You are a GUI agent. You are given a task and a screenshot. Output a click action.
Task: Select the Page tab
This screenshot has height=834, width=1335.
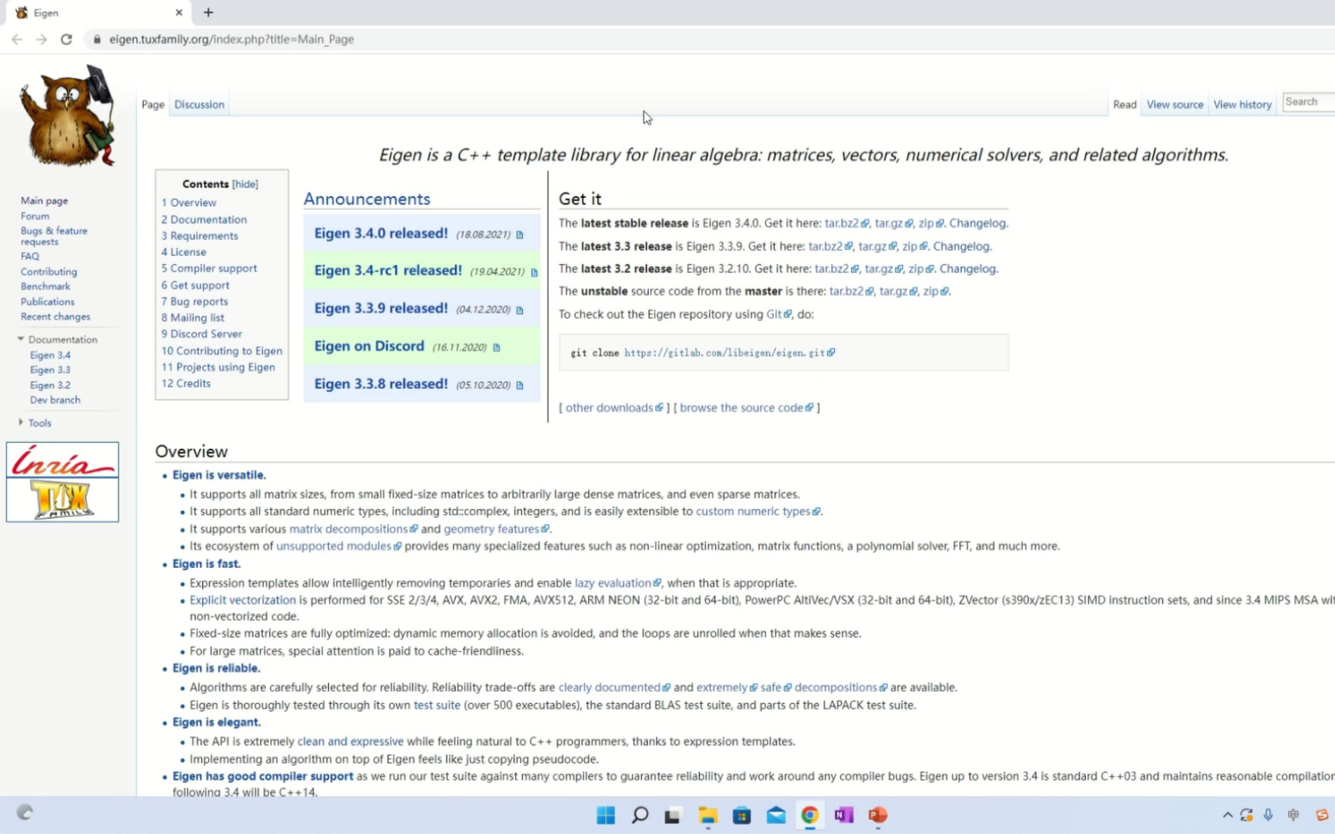[153, 105]
